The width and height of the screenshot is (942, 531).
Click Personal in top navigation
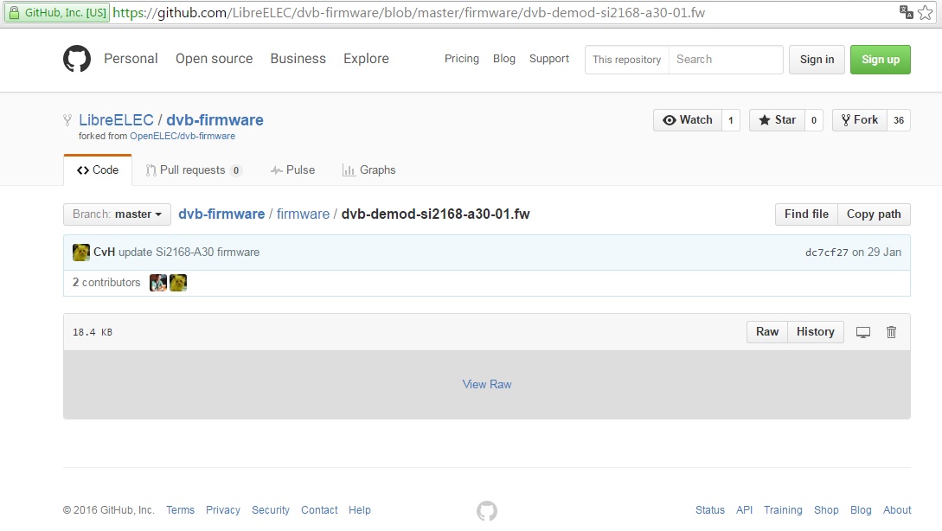click(131, 58)
